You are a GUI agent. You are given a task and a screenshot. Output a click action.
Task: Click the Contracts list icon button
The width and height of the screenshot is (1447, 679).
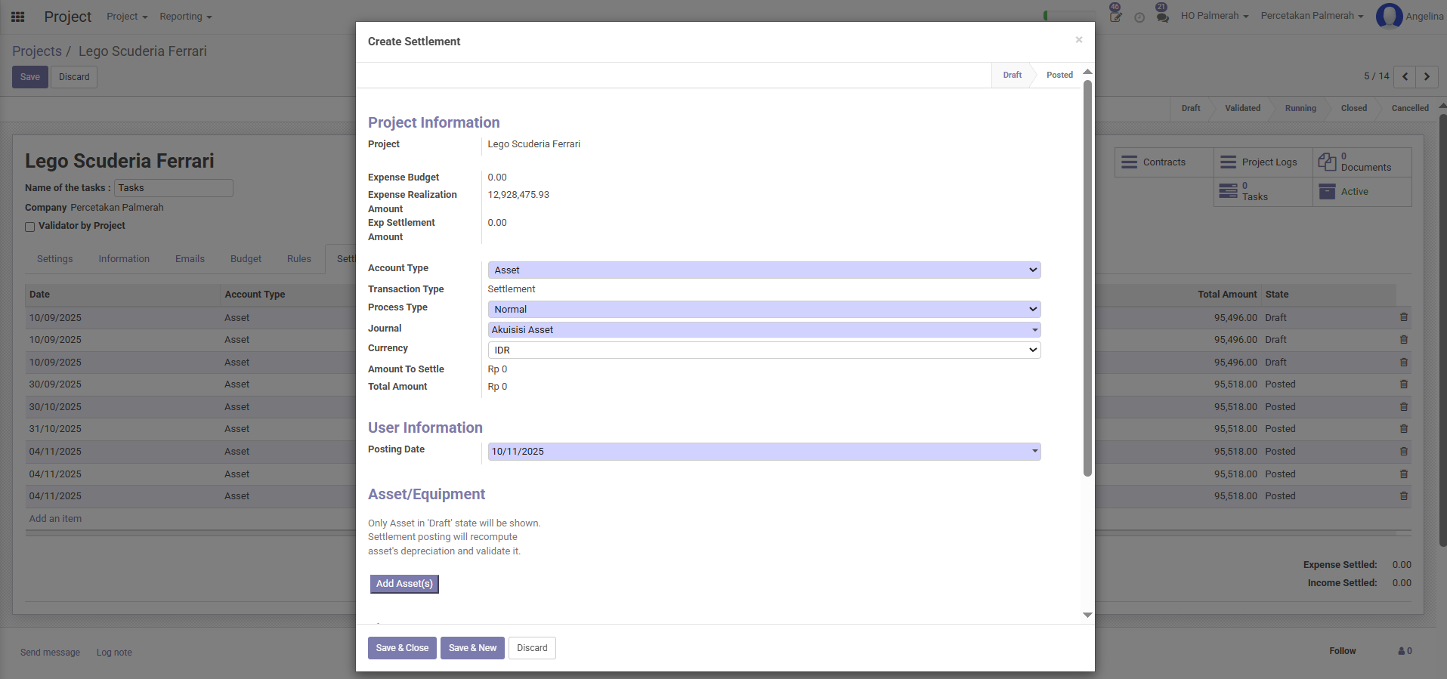1164,162
